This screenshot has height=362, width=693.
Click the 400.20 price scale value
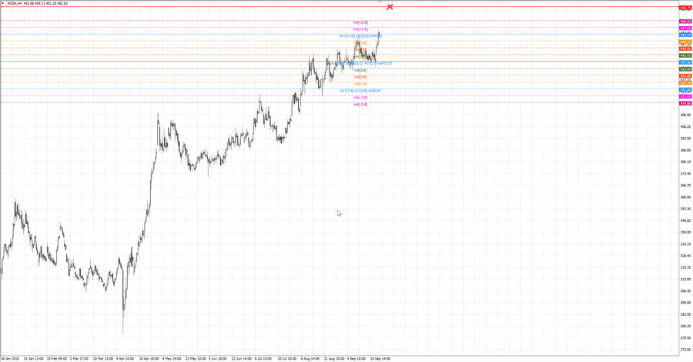coord(686,127)
